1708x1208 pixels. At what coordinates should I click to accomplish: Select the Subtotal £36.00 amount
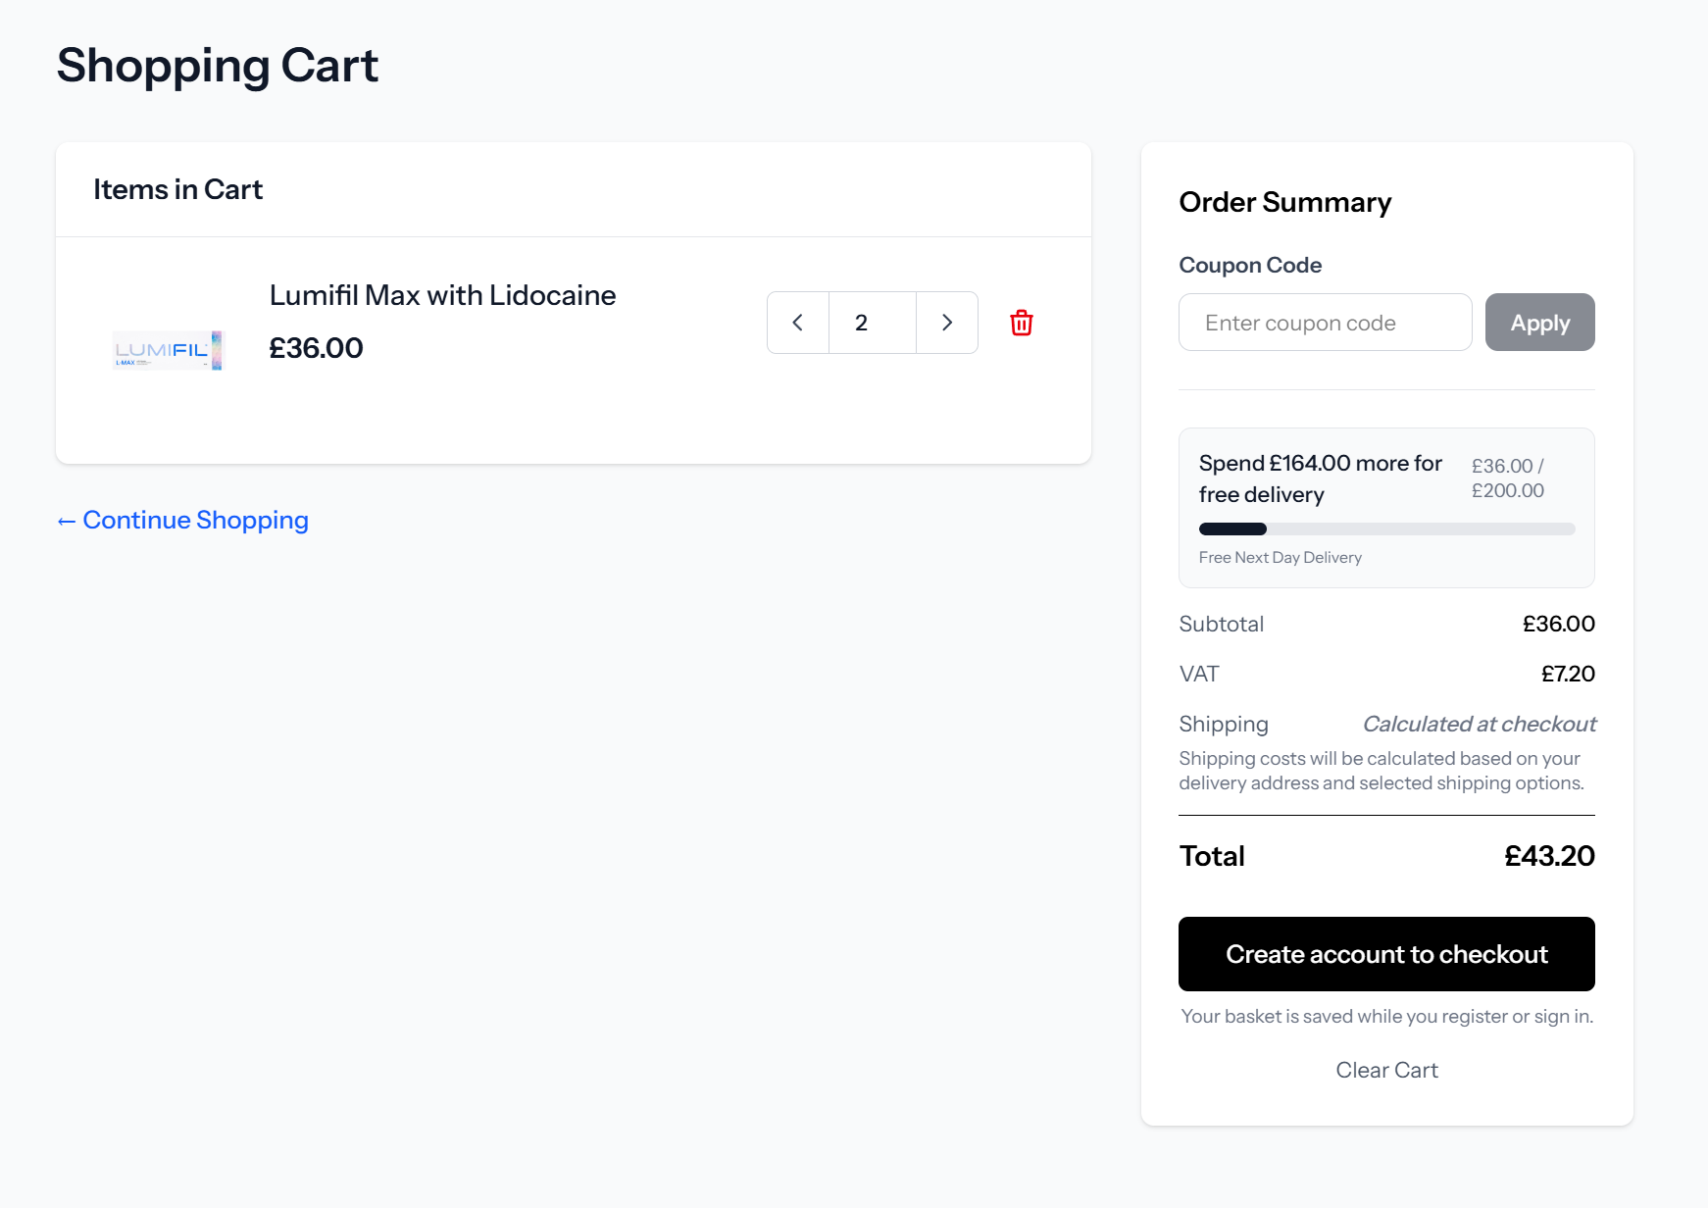1558,624
